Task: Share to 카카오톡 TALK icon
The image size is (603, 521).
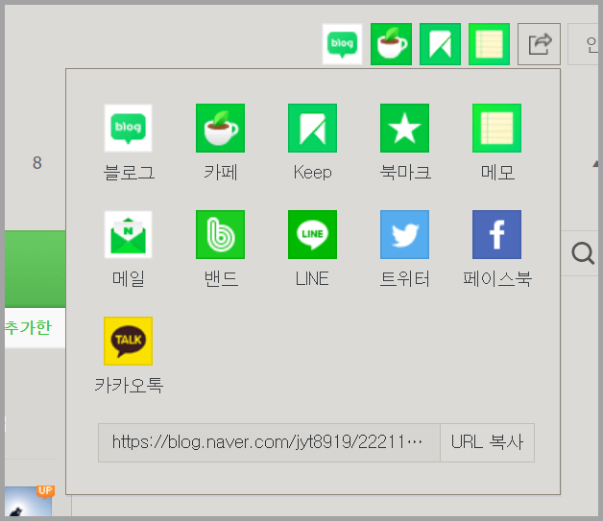Action: pyautogui.click(x=128, y=341)
